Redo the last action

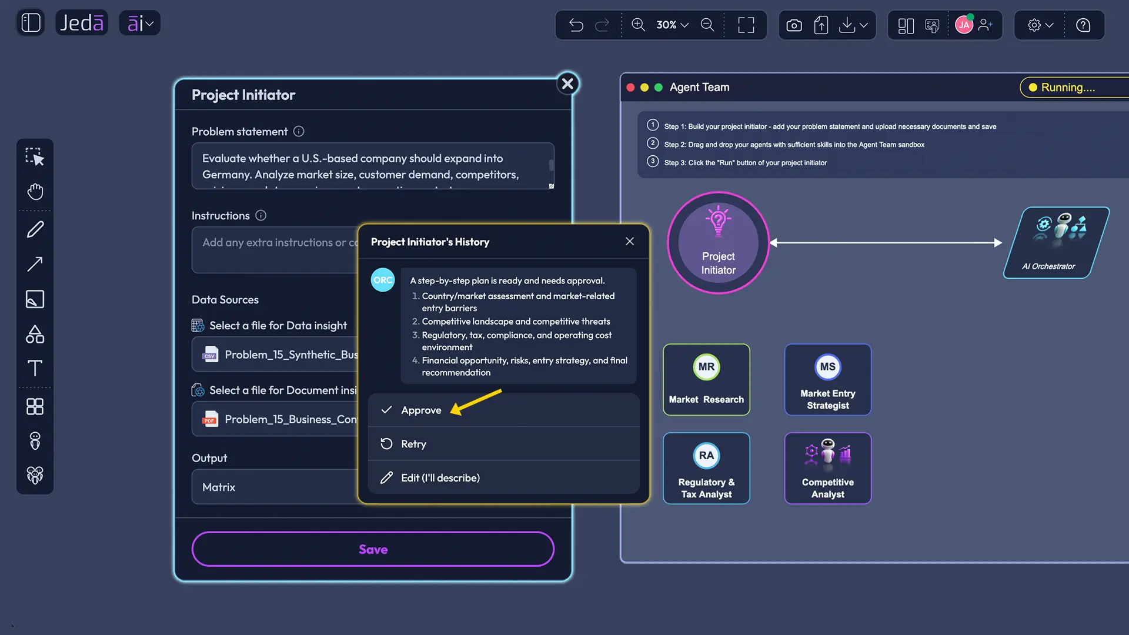(x=602, y=25)
